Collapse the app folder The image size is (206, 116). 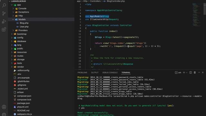click(x=19, y=5)
